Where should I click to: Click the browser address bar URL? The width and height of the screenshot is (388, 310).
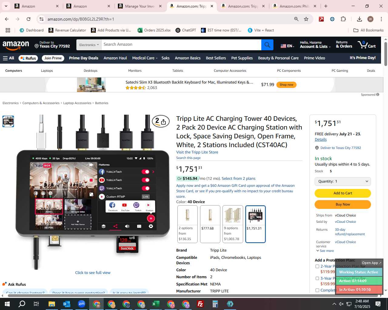[x=81, y=19]
